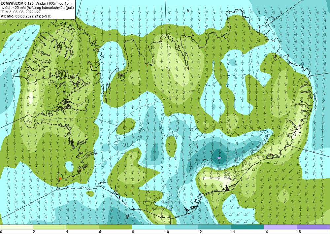Image resolution: width=330 pixels, height=234 pixels.
Task: Click the line "hviður > 25 m/s (hvítt) og hámarkshviða (gult)"
Action: [37, 8]
